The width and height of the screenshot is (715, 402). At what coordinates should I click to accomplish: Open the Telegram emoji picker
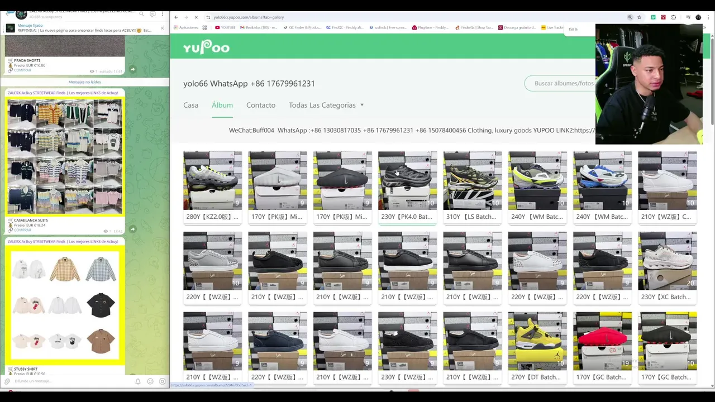coord(150,381)
